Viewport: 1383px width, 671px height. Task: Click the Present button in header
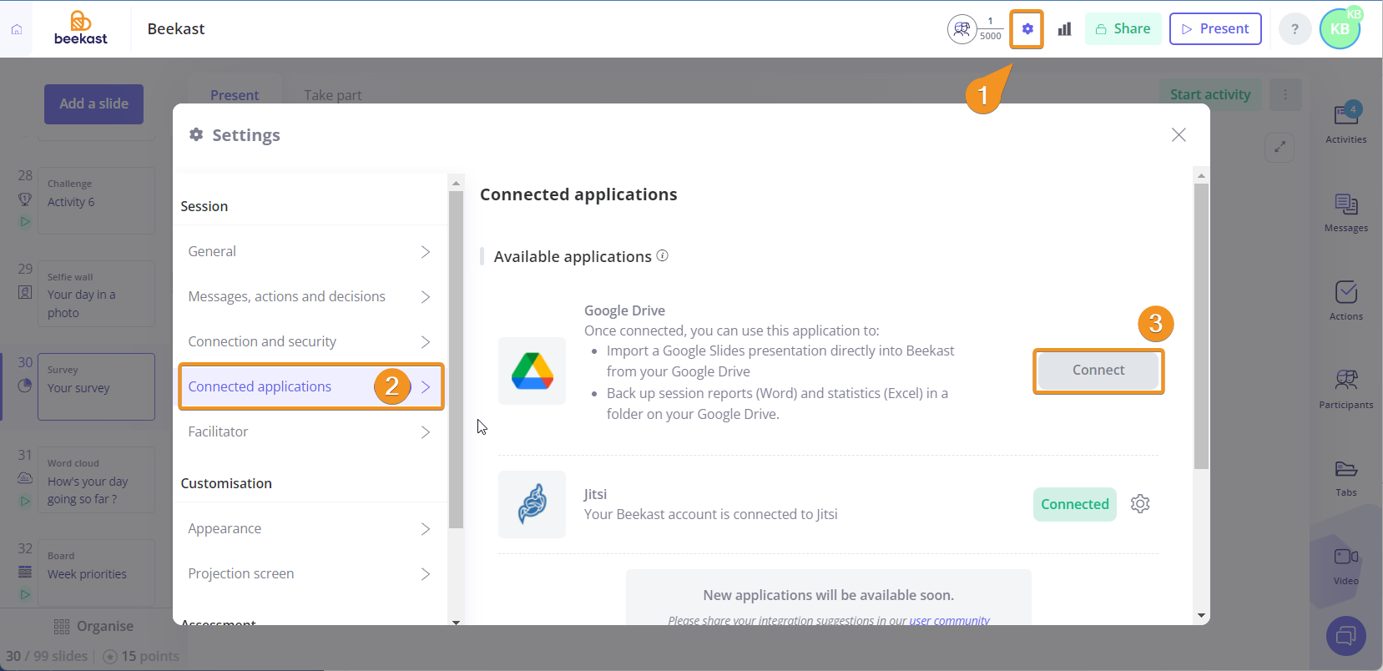(1215, 29)
